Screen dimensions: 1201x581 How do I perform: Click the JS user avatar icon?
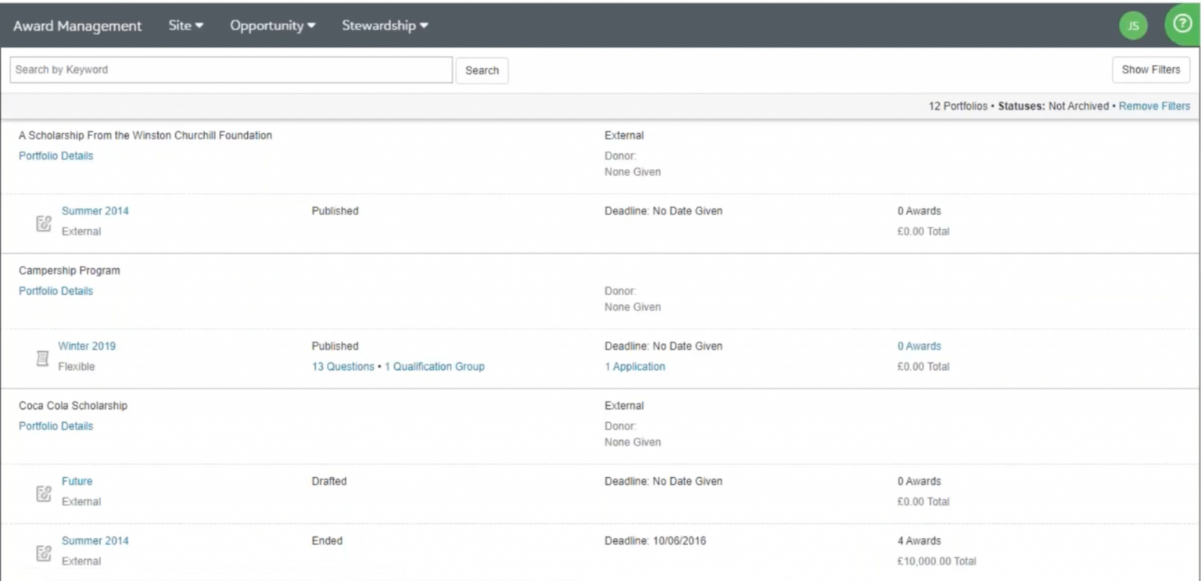[x=1133, y=24]
